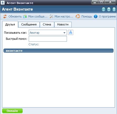The height and width of the screenshot is (114, 117).
Task: Open the О программе toolbar item
Action: click(x=107, y=17)
